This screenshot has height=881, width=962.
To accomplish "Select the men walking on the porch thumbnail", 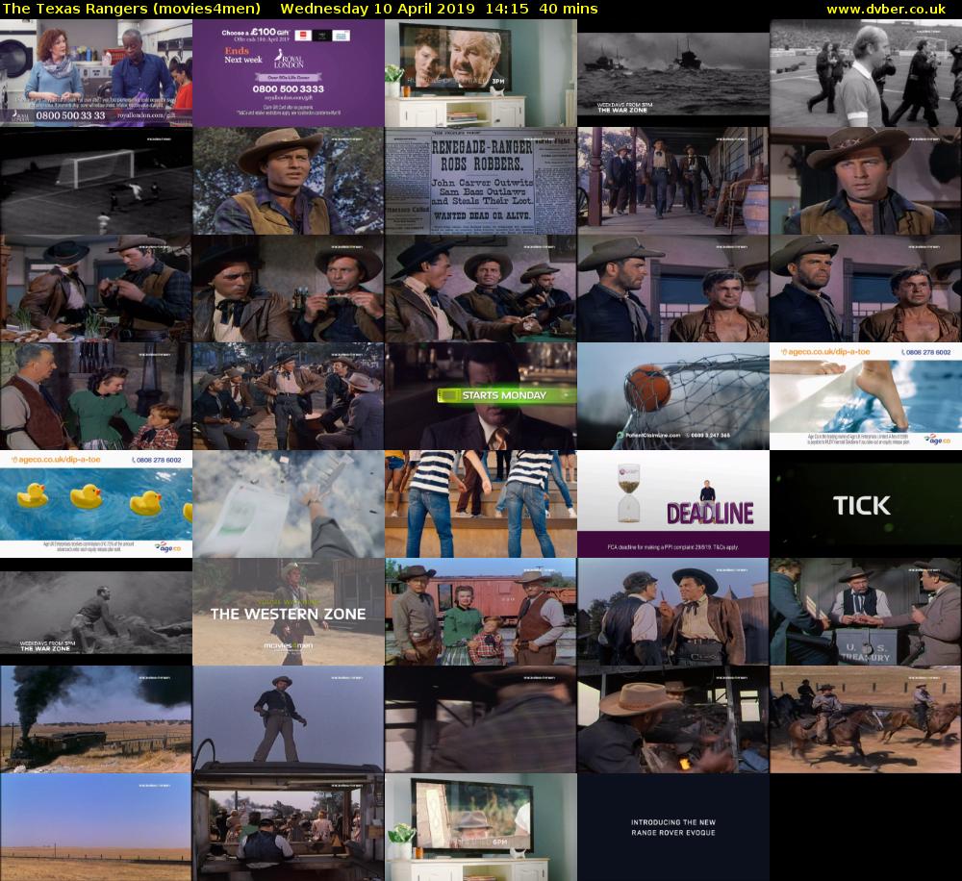I will 673,181.
